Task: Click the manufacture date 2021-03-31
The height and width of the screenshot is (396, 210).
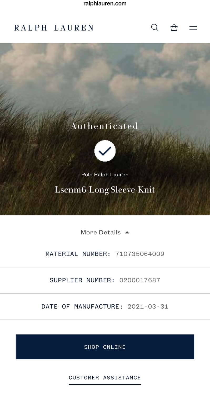Action: pyautogui.click(x=148, y=307)
